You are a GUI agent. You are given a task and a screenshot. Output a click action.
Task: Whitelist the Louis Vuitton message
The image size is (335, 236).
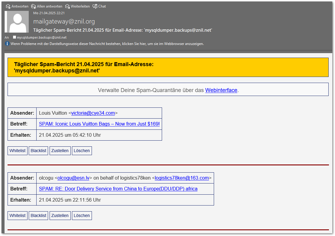pos(18,151)
